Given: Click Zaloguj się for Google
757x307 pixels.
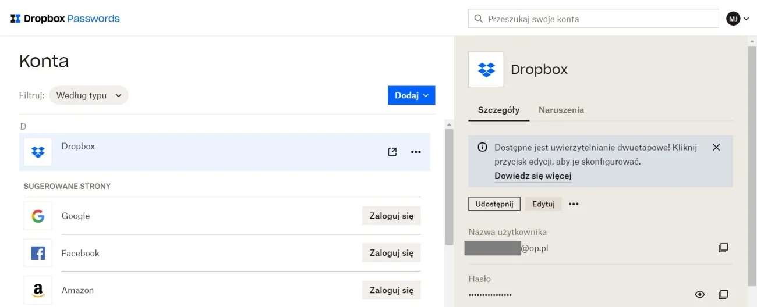Looking at the screenshot, I should tap(391, 216).
